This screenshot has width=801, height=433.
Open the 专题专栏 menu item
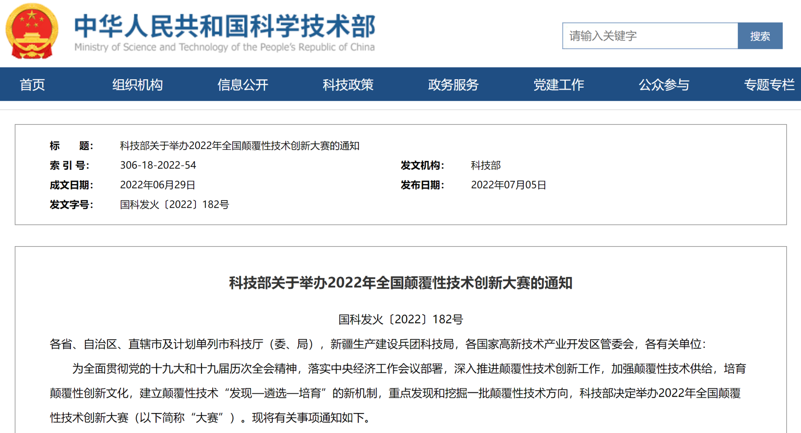770,84
